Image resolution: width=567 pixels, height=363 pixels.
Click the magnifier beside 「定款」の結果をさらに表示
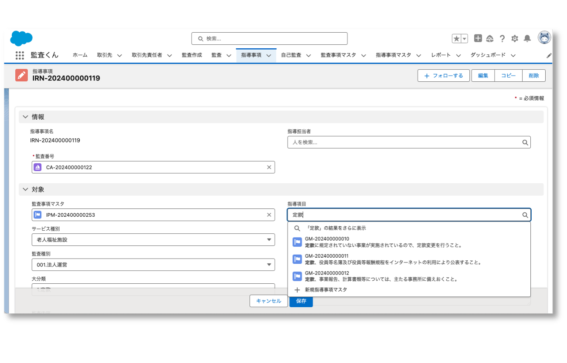(x=297, y=228)
